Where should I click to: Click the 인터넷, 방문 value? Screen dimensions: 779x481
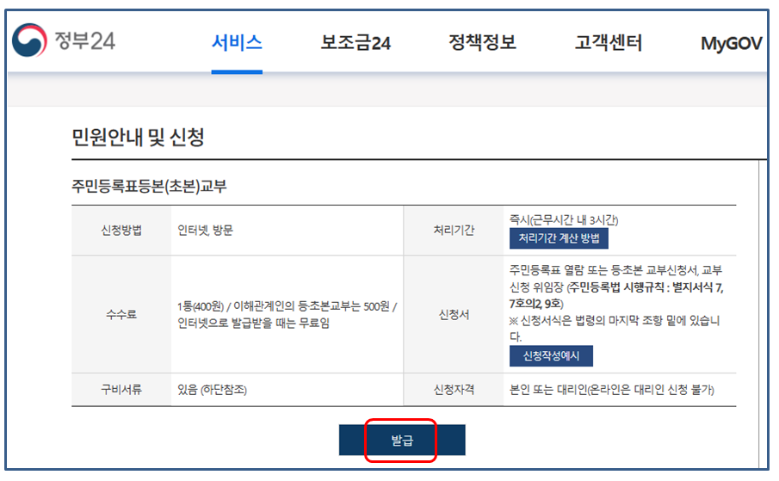(205, 231)
